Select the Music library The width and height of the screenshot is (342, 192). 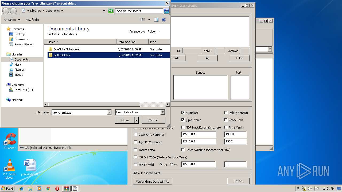pos(18,65)
